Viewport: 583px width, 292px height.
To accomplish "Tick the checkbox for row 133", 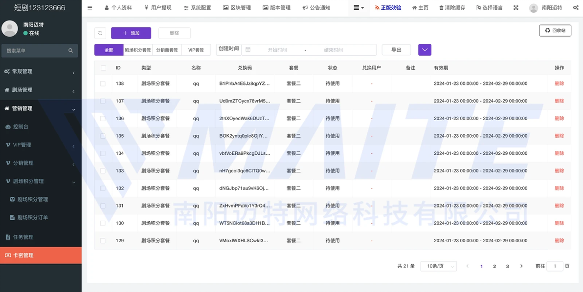I will point(103,171).
